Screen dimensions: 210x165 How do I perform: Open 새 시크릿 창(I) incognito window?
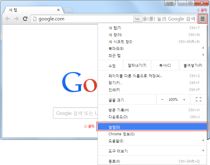tap(152, 42)
